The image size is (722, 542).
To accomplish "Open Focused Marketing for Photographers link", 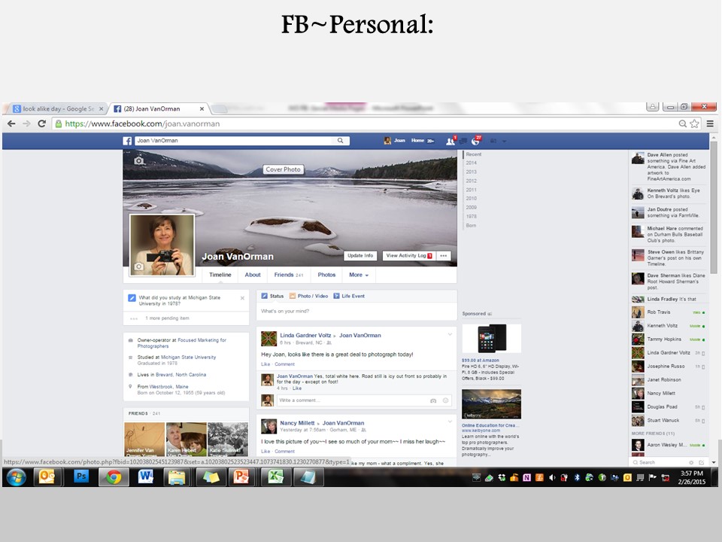I will point(181,343).
